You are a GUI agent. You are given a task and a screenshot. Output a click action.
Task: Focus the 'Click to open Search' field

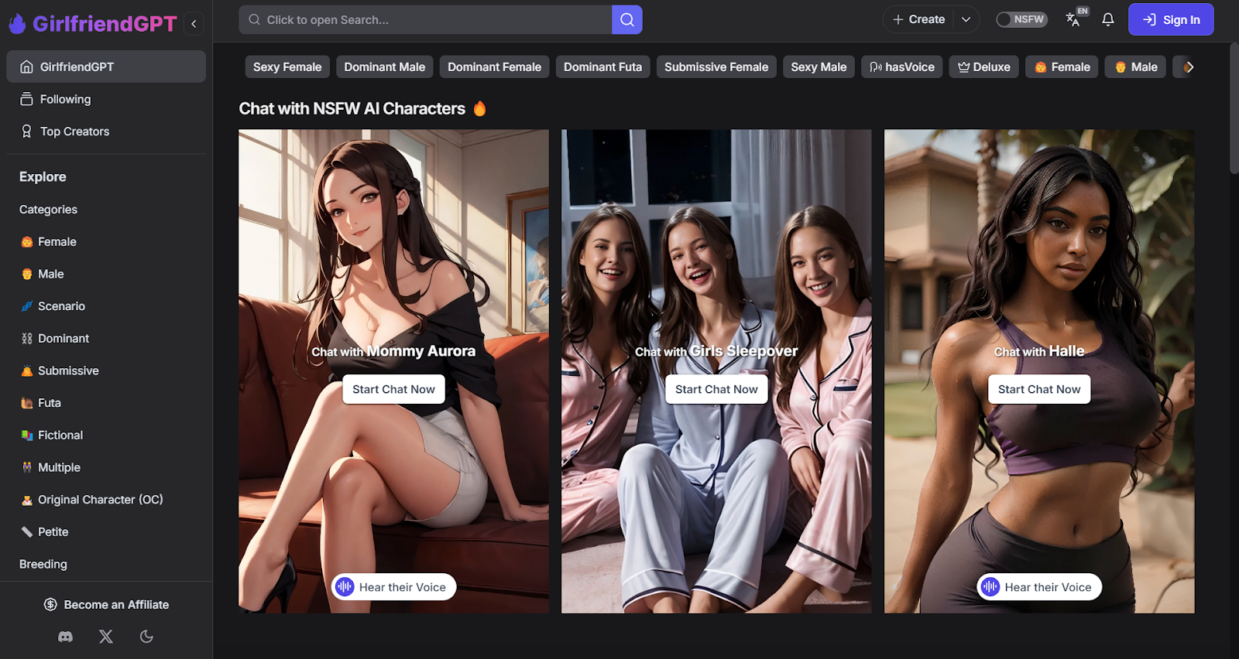[x=425, y=19]
